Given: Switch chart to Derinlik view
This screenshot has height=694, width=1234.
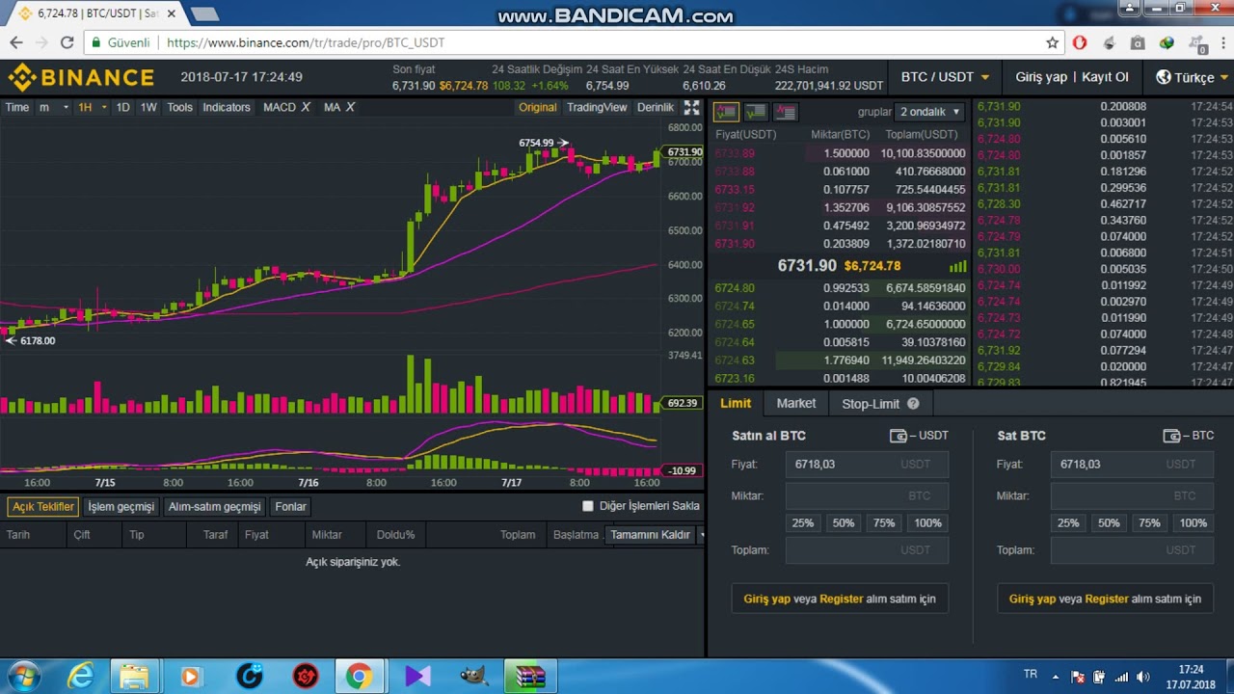Looking at the screenshot, I should pos(656,107).
